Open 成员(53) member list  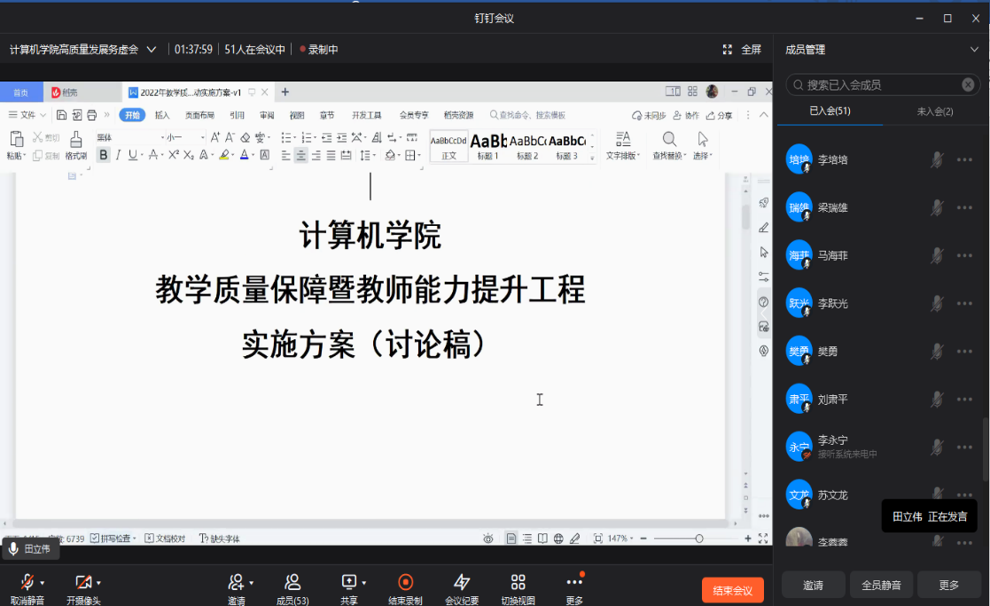tap(292, 588)
